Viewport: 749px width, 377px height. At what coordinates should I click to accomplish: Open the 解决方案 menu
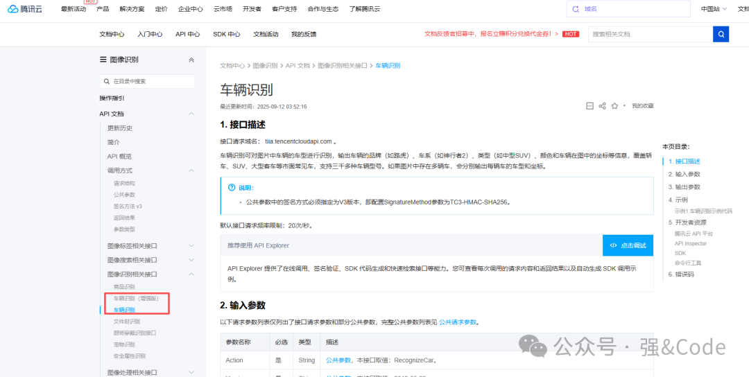(x=132, y=9)
